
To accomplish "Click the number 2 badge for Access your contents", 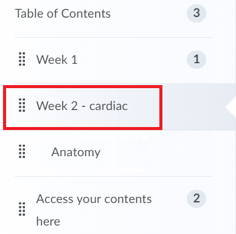I will [x=196, y=198].
